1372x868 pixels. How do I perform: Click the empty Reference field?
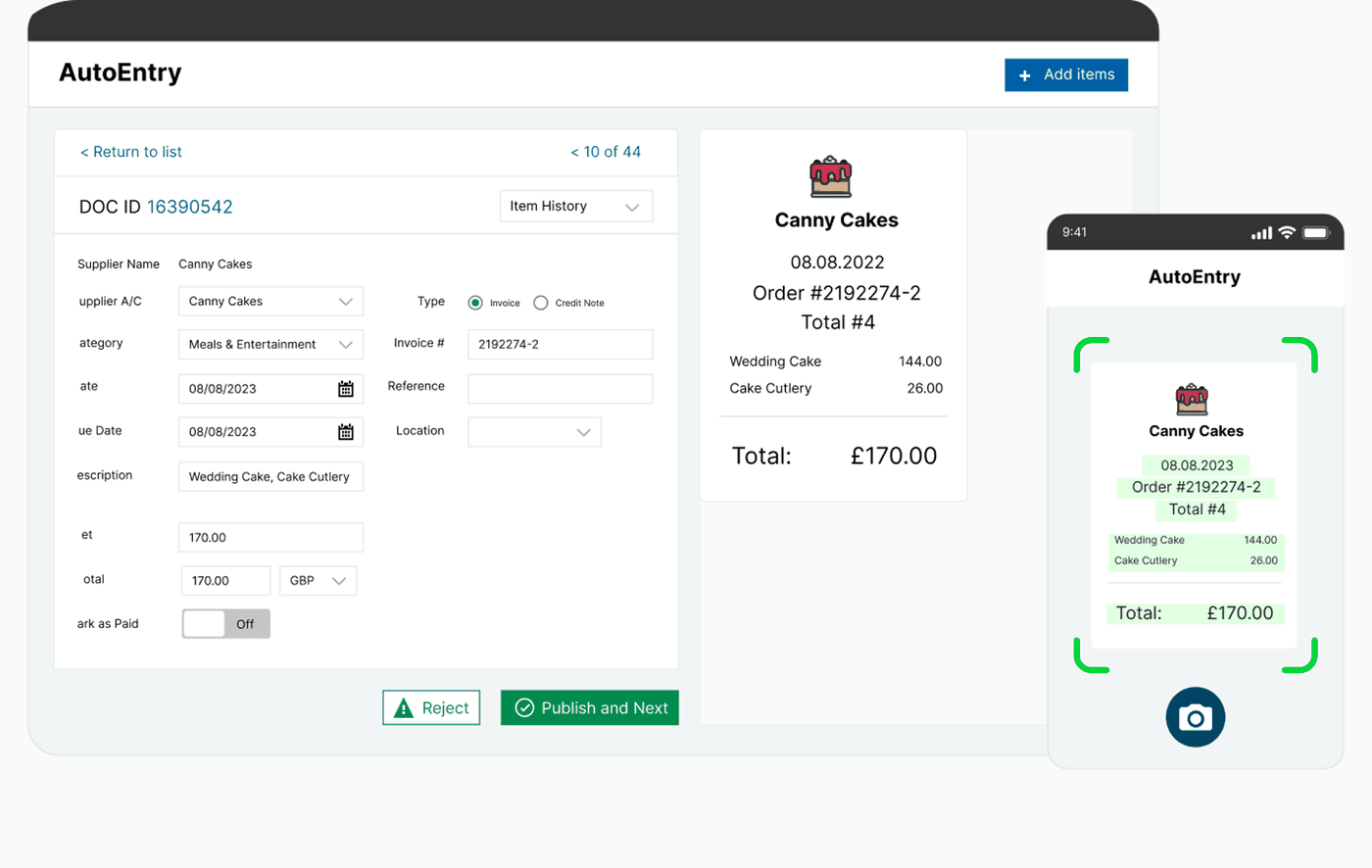pyautogui.click(x=560, y=389)
